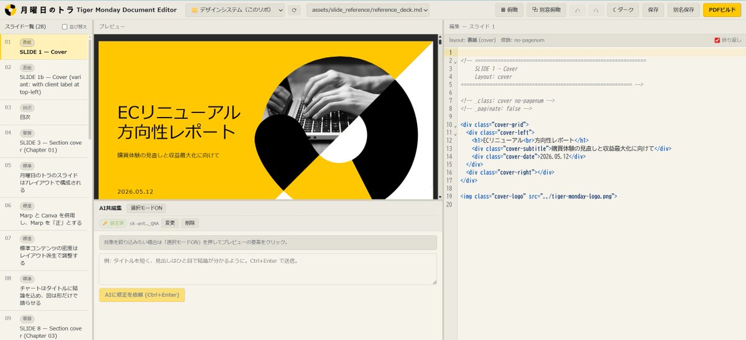
Task: Enable the 並び替え reorder checkbox
Action: click(65, 27)
